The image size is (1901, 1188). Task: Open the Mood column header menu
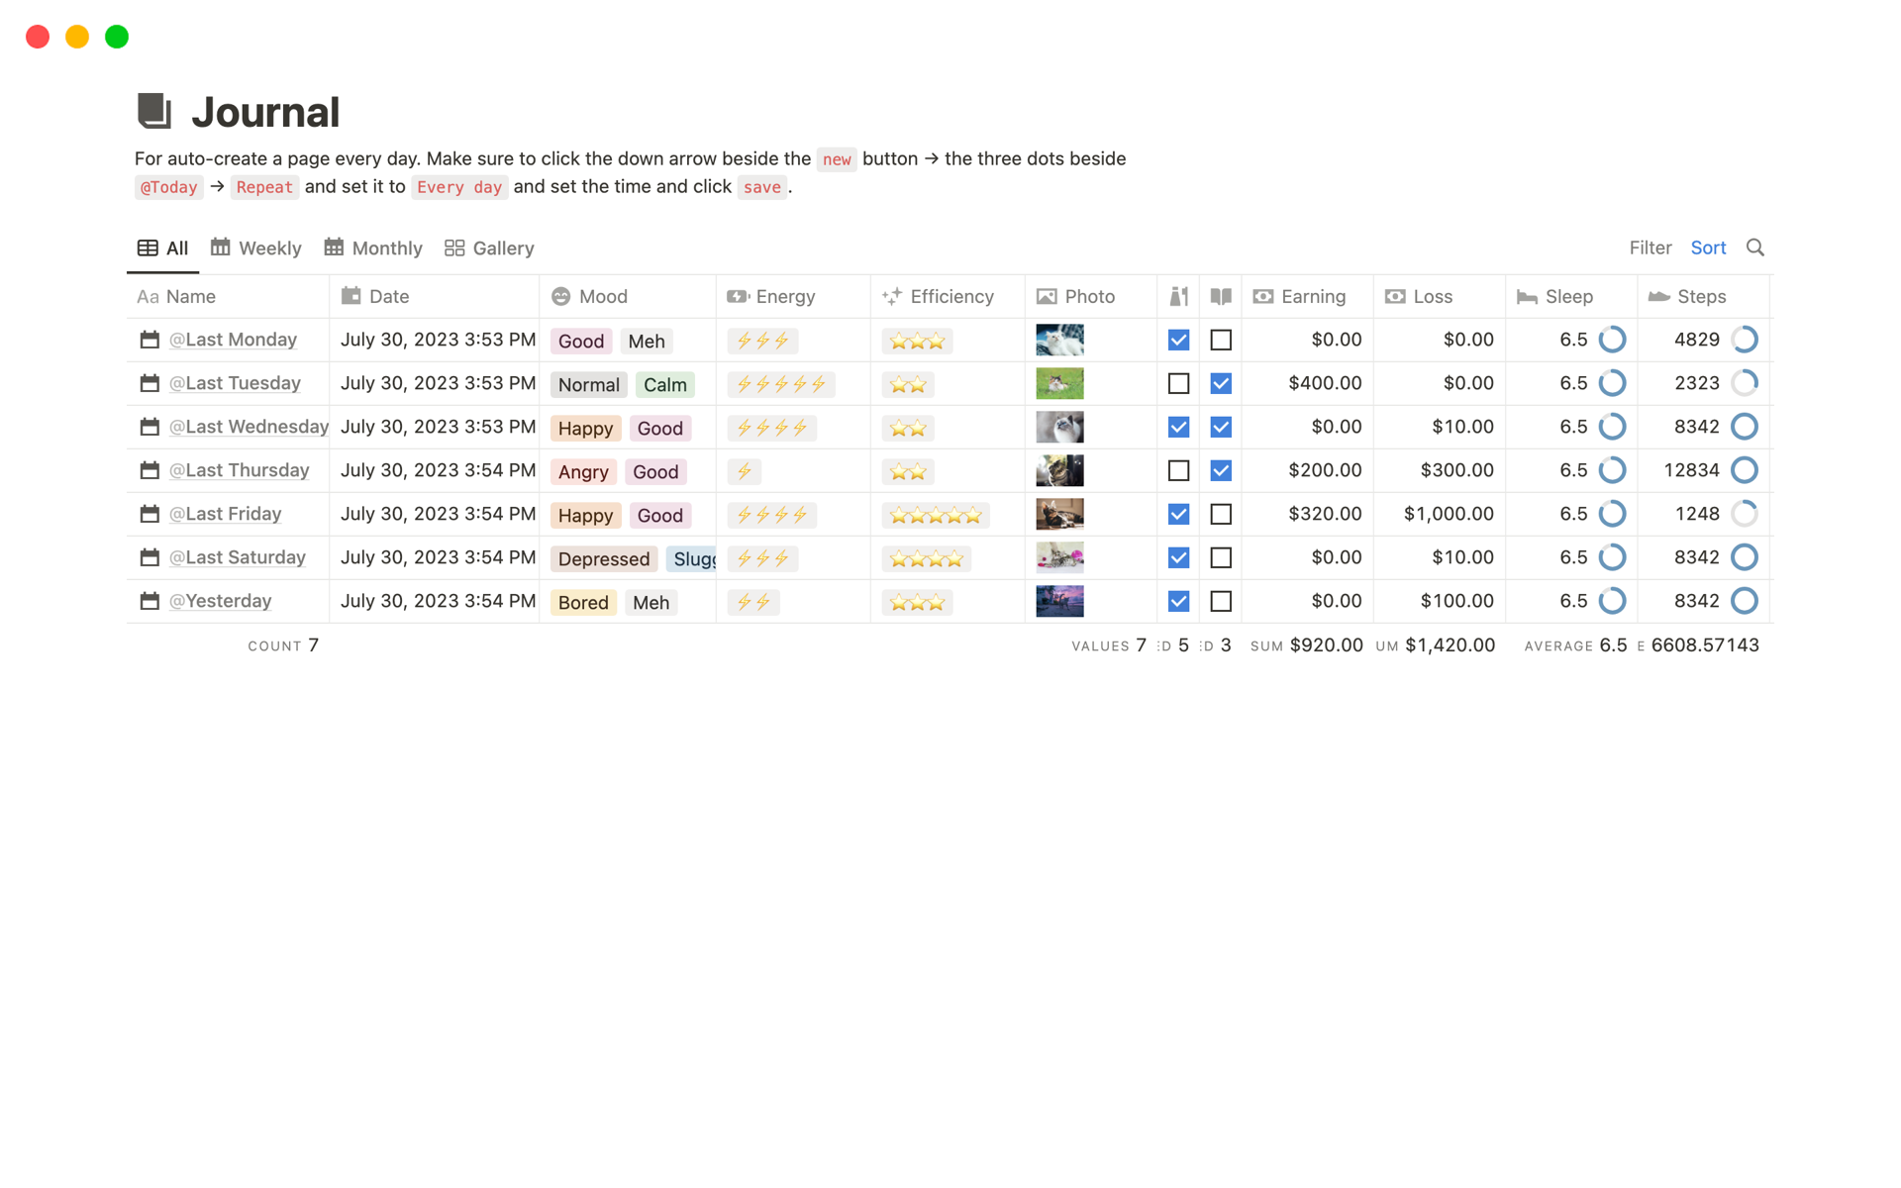[x=603, y=296]
